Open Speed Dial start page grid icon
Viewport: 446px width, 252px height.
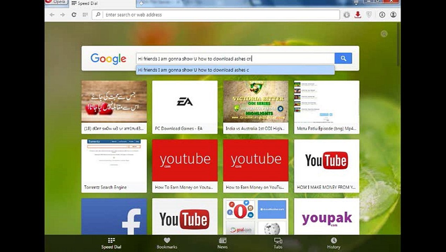tap(85, 15)
